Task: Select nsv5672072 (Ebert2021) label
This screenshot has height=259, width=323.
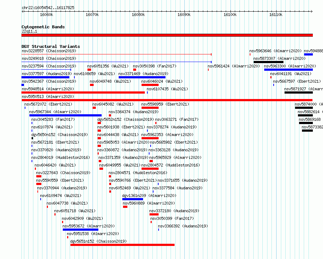Action: coord(48,104)
